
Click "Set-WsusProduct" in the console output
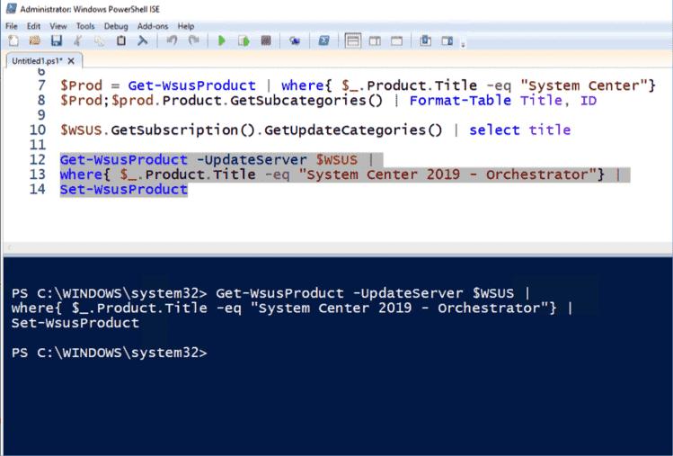75,323
